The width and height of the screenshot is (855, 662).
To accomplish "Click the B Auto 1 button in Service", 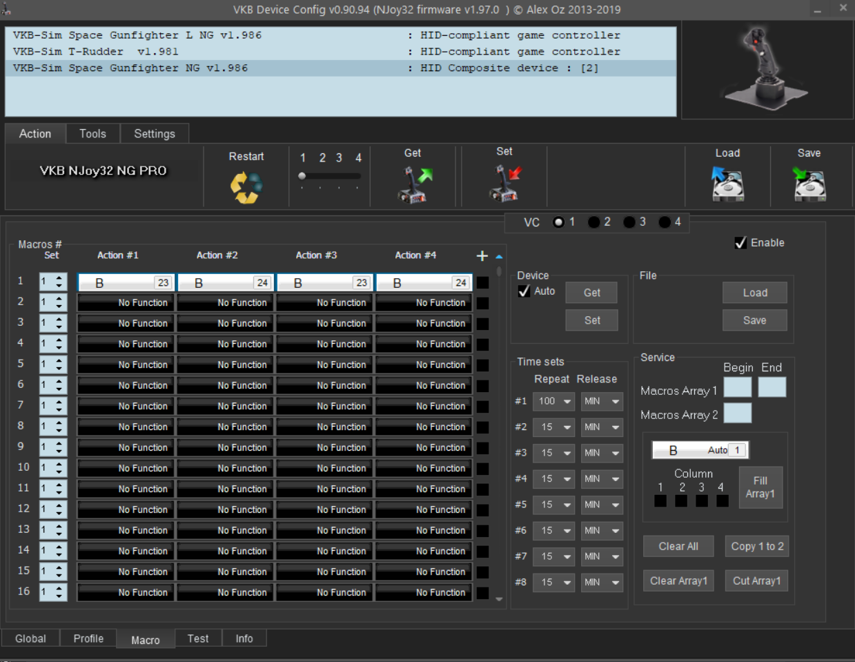I will [700, 450].
